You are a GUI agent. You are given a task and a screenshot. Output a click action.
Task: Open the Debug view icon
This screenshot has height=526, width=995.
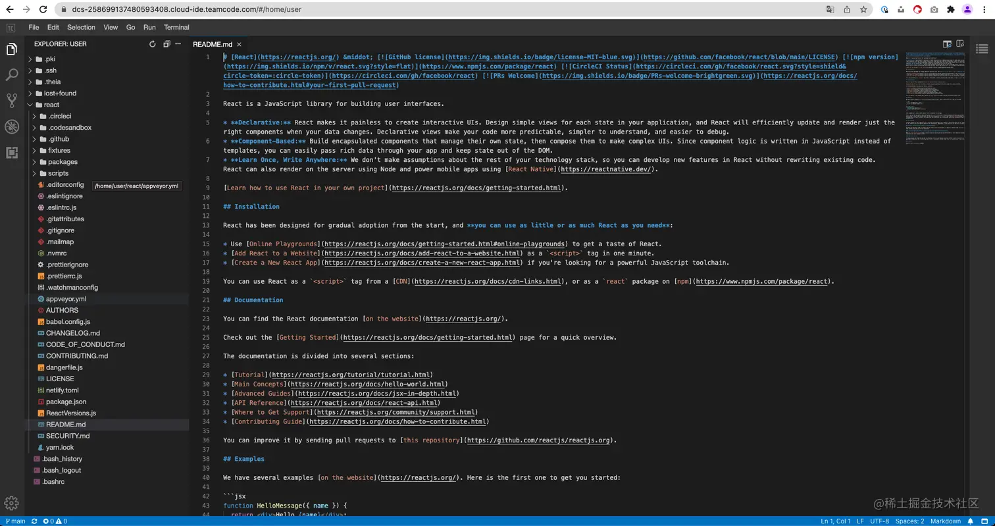tap(11, 126)
